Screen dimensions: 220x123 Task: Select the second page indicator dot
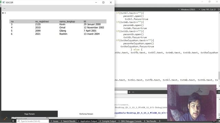pos(5,13)
